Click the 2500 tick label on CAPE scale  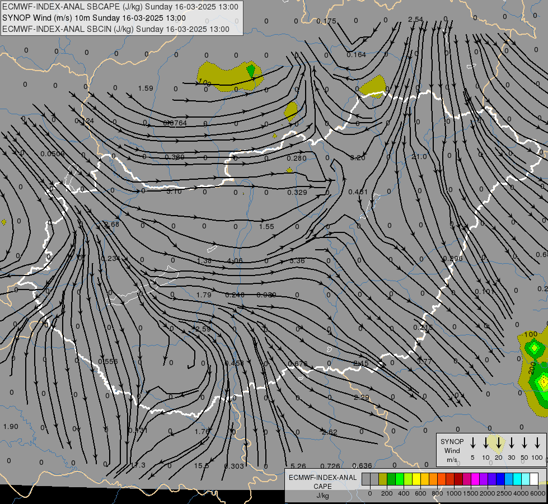point(504,493)
